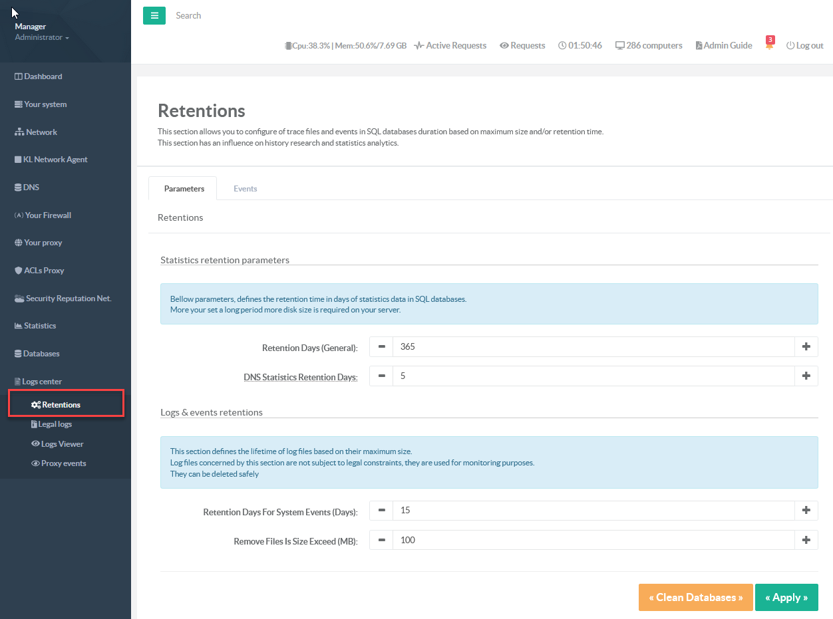
Task: Expand the Administrator user dropdown
Action: (42, 38)
